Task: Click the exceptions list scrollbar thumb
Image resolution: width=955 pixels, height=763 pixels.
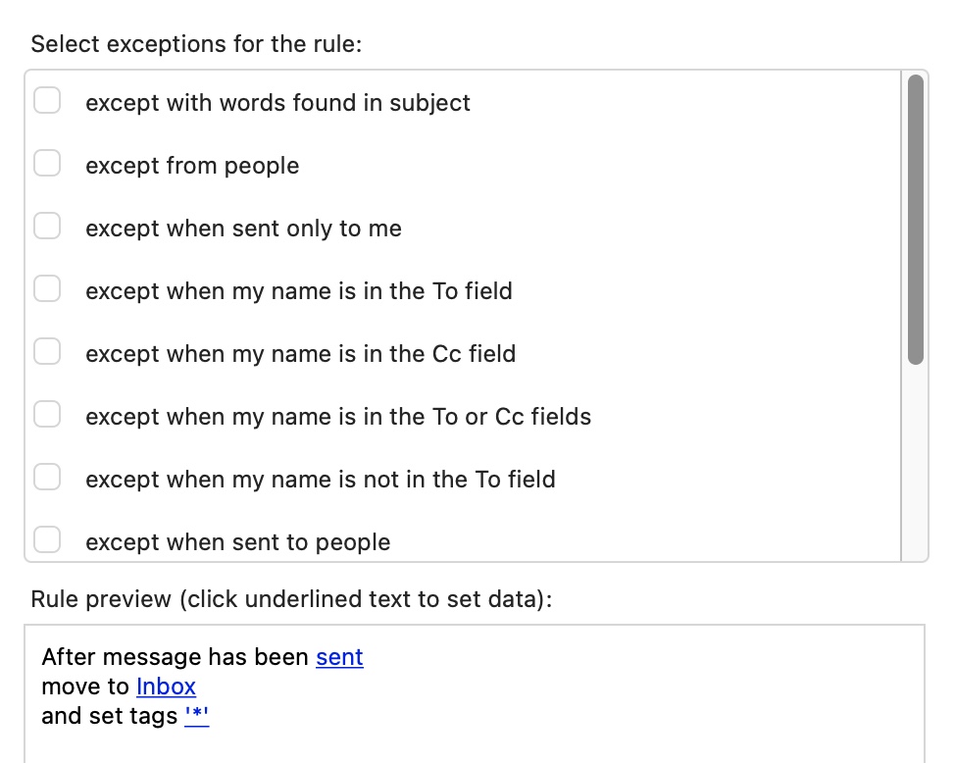Action: pyautogui.click(x=916, y=219)
